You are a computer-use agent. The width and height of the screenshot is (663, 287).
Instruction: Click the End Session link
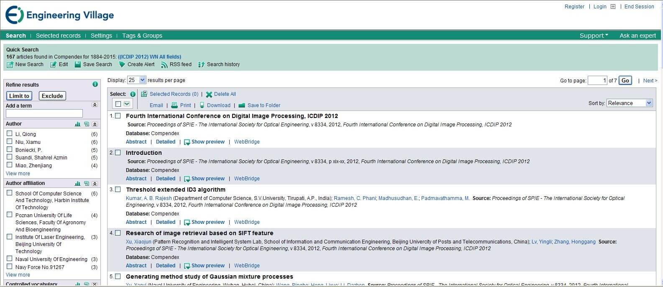pyautogui.click(x=639, y=7)
